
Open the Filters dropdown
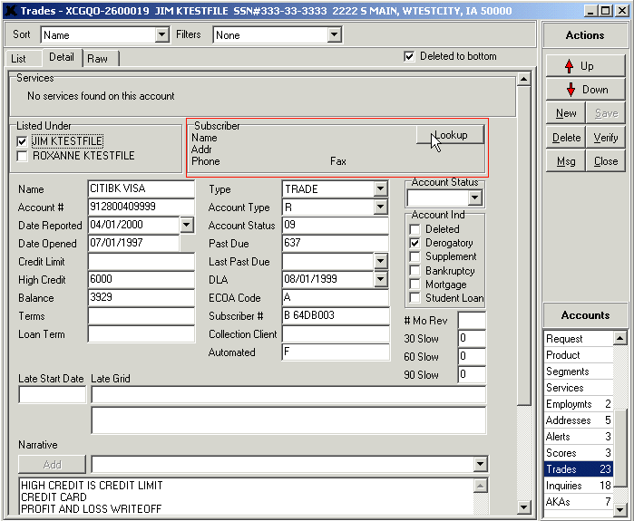pos(334,34)
